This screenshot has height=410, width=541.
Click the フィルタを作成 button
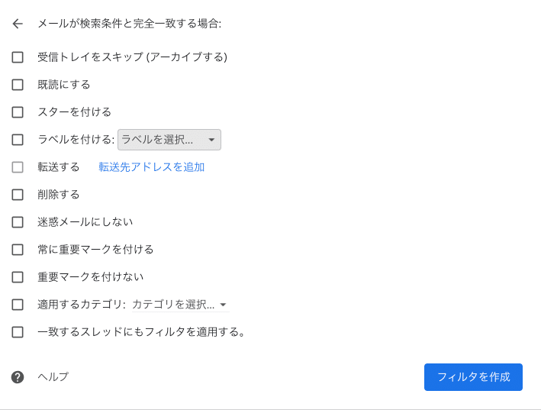coord(473,377)
